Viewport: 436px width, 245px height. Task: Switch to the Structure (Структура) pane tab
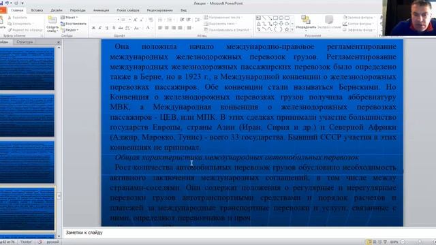tap(25, 42)
